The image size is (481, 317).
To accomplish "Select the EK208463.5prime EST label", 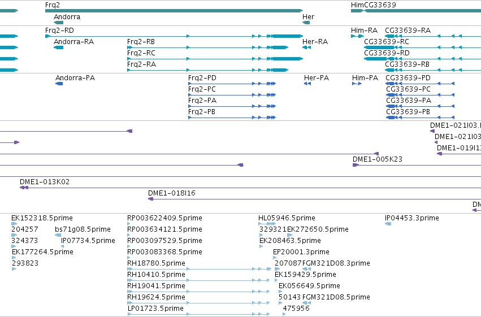I will tap(290, 241).
